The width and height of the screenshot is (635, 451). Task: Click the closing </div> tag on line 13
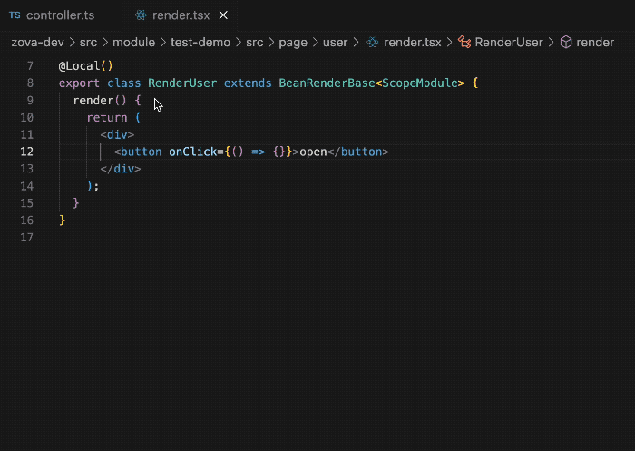[121, 169]
